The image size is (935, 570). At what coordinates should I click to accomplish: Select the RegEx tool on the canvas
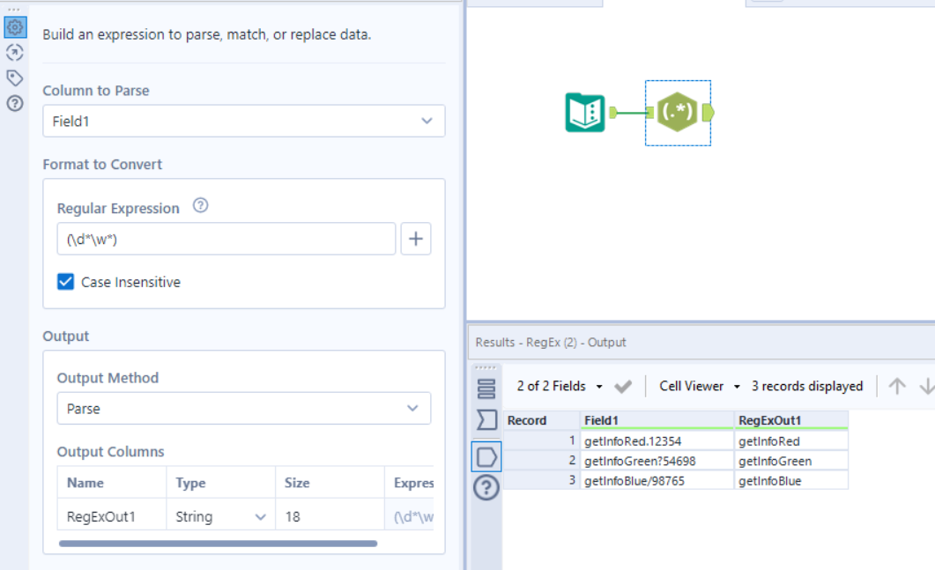pyautogui.click(x=678, y=113)
